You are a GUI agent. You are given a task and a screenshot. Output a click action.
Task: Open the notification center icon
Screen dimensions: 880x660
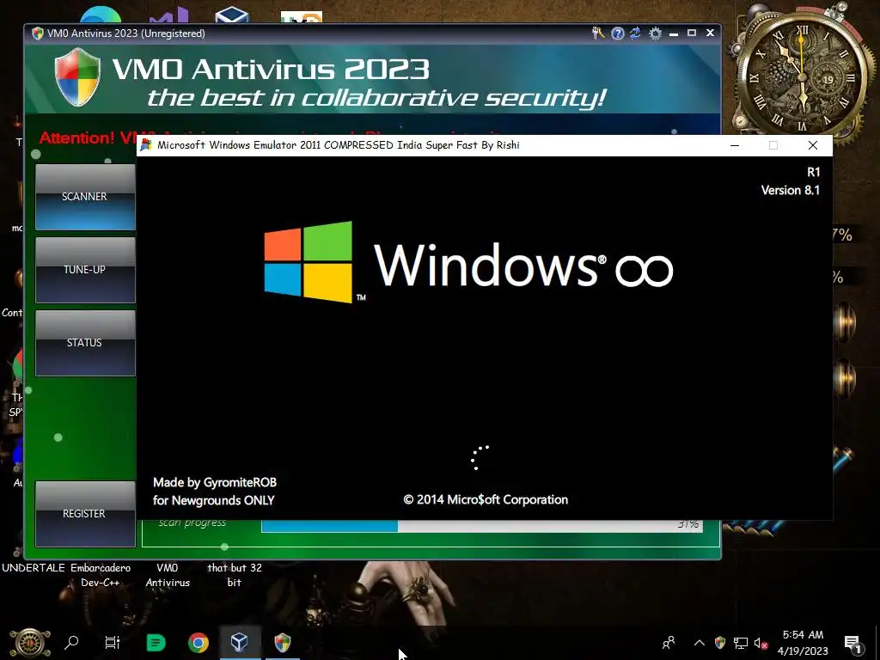[853, 643]
